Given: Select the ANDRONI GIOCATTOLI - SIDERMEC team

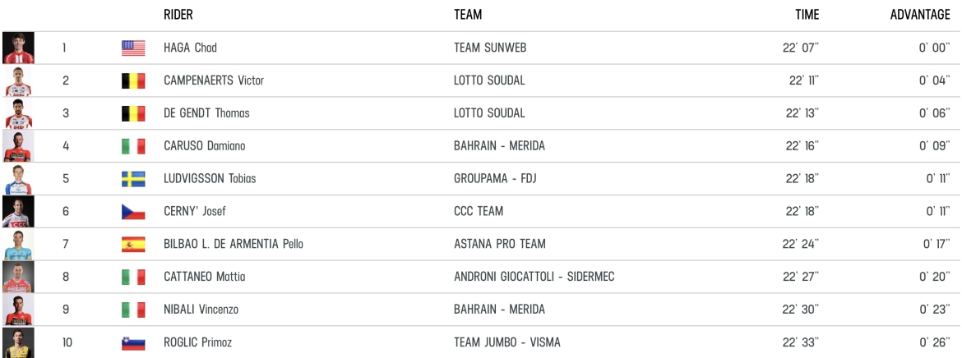Looking at the screenshot, I should click(534, 278).
